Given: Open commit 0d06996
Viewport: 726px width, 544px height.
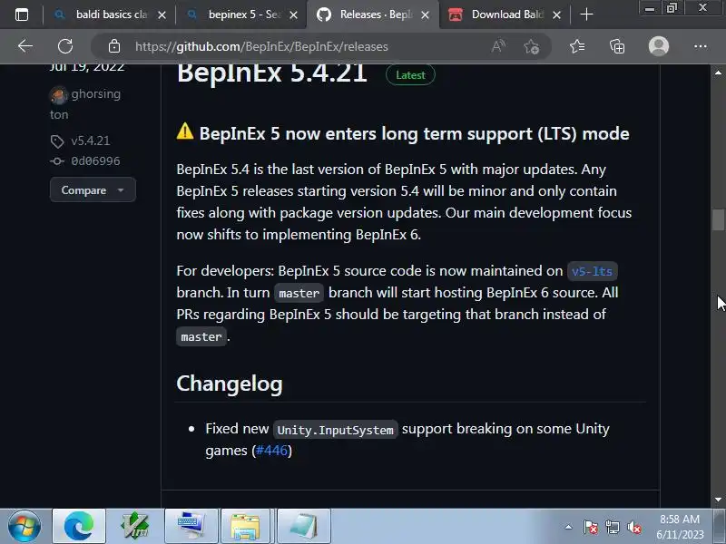Looking at the screenshot, I should [95, 161].
